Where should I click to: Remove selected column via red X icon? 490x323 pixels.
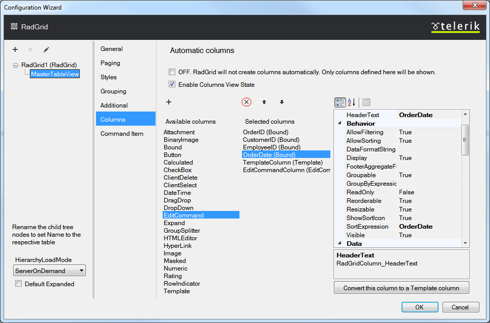[247, 102]
